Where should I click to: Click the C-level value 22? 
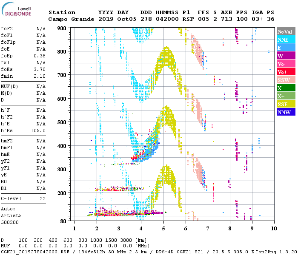click(x=43, y=198)
